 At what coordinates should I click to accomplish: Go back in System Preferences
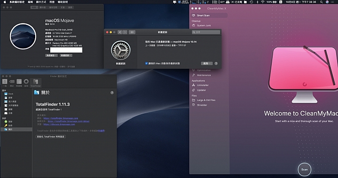pos(120,32)
